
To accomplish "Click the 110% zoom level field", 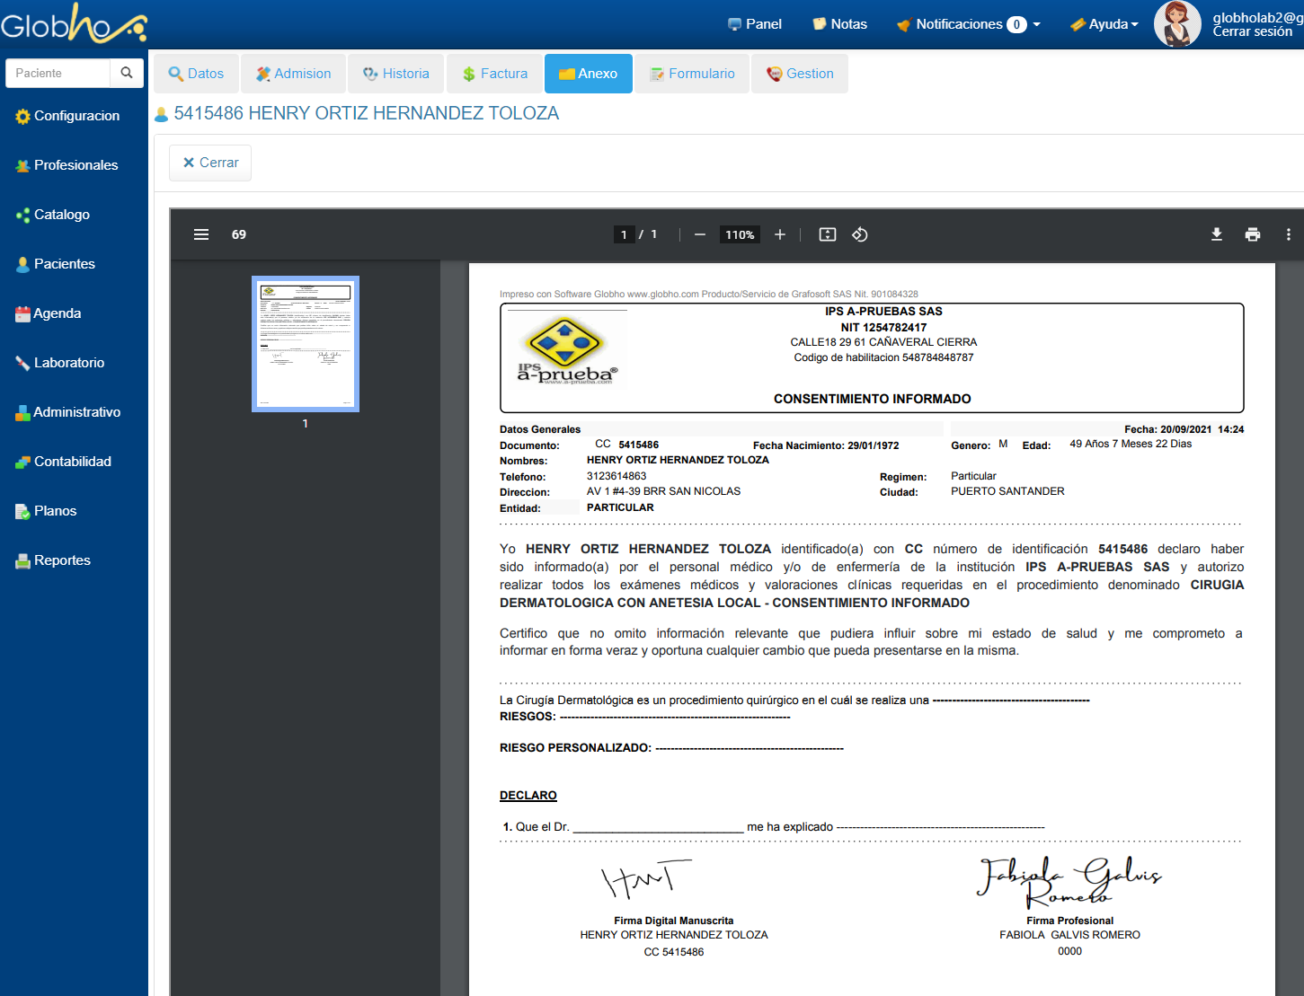I will (x=740, y=234).
